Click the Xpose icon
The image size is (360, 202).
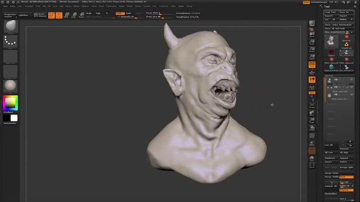312,166
